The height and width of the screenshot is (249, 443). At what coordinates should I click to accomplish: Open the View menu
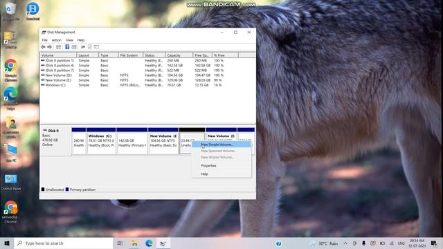pyautogui.click(x=69, y=40)
